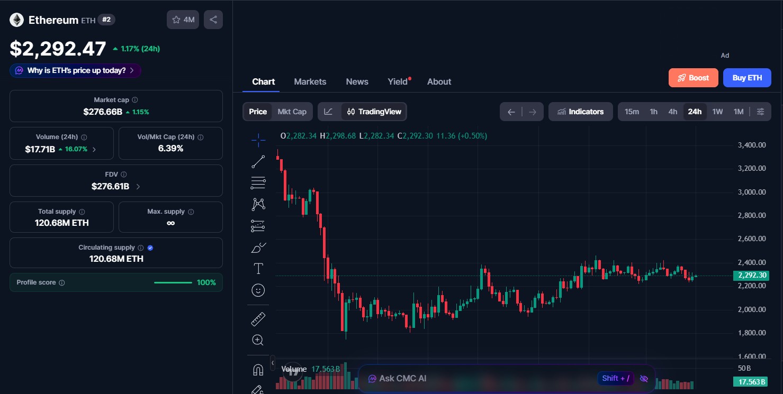
Task: Open the Fib retracement tool
Action: tap(258, 183)
